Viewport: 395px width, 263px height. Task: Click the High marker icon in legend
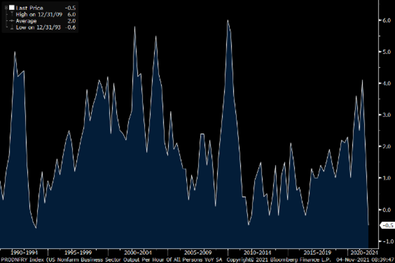[12, 14]
